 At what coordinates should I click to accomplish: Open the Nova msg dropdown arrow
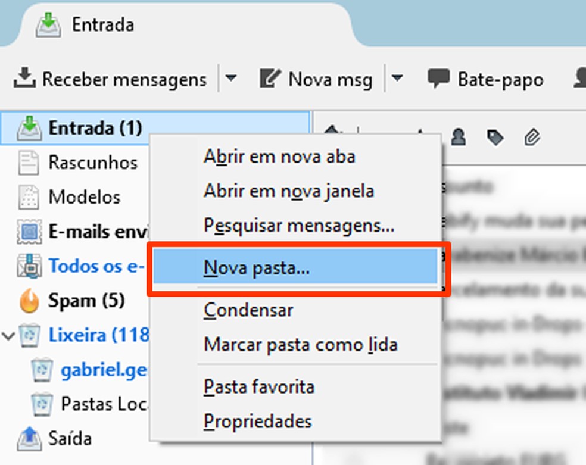[397, 79]
